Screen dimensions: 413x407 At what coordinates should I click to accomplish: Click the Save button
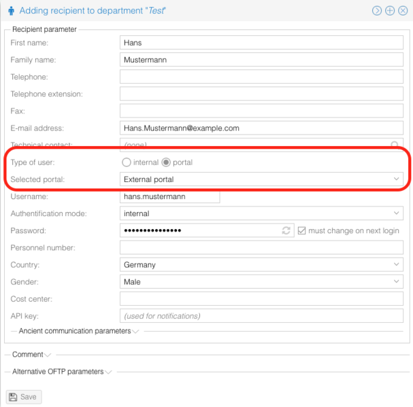click(24, 397)
